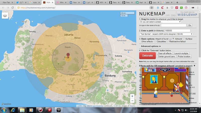Click the Launch multiple button
This screenshot has height=113, width=201.
181,53
